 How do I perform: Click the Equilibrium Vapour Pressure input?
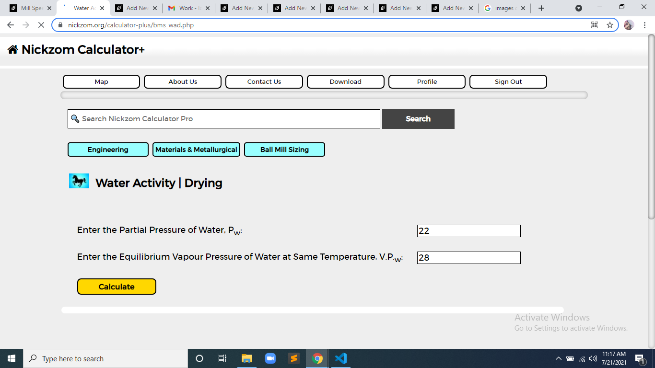tap(469, 258)
